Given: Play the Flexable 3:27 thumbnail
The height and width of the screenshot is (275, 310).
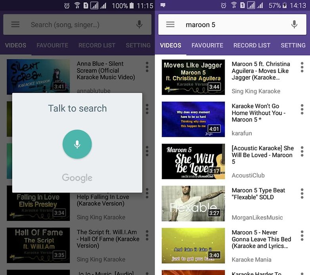Looking at the screenshot, I should [193, 203].
